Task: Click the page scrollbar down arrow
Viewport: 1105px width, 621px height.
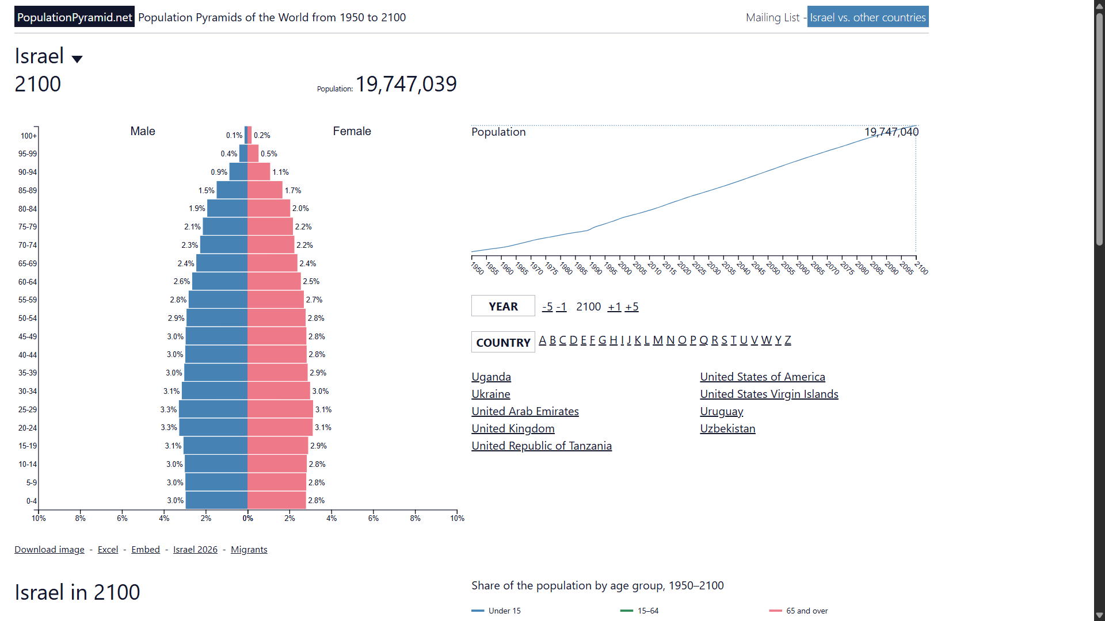Action: (x=1099, y=615)
